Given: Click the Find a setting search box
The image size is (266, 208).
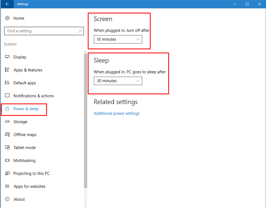Looking at the screenshot, I should coord(44,31).
